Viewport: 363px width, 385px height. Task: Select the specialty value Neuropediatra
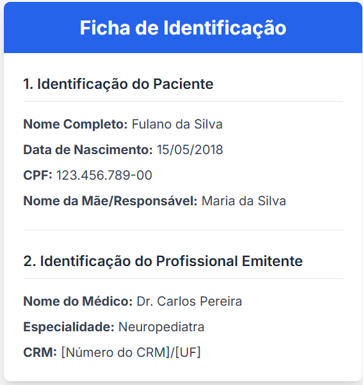(x=161, y=327)
